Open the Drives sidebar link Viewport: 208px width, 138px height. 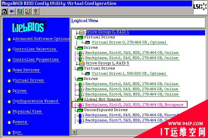point(19,91)
